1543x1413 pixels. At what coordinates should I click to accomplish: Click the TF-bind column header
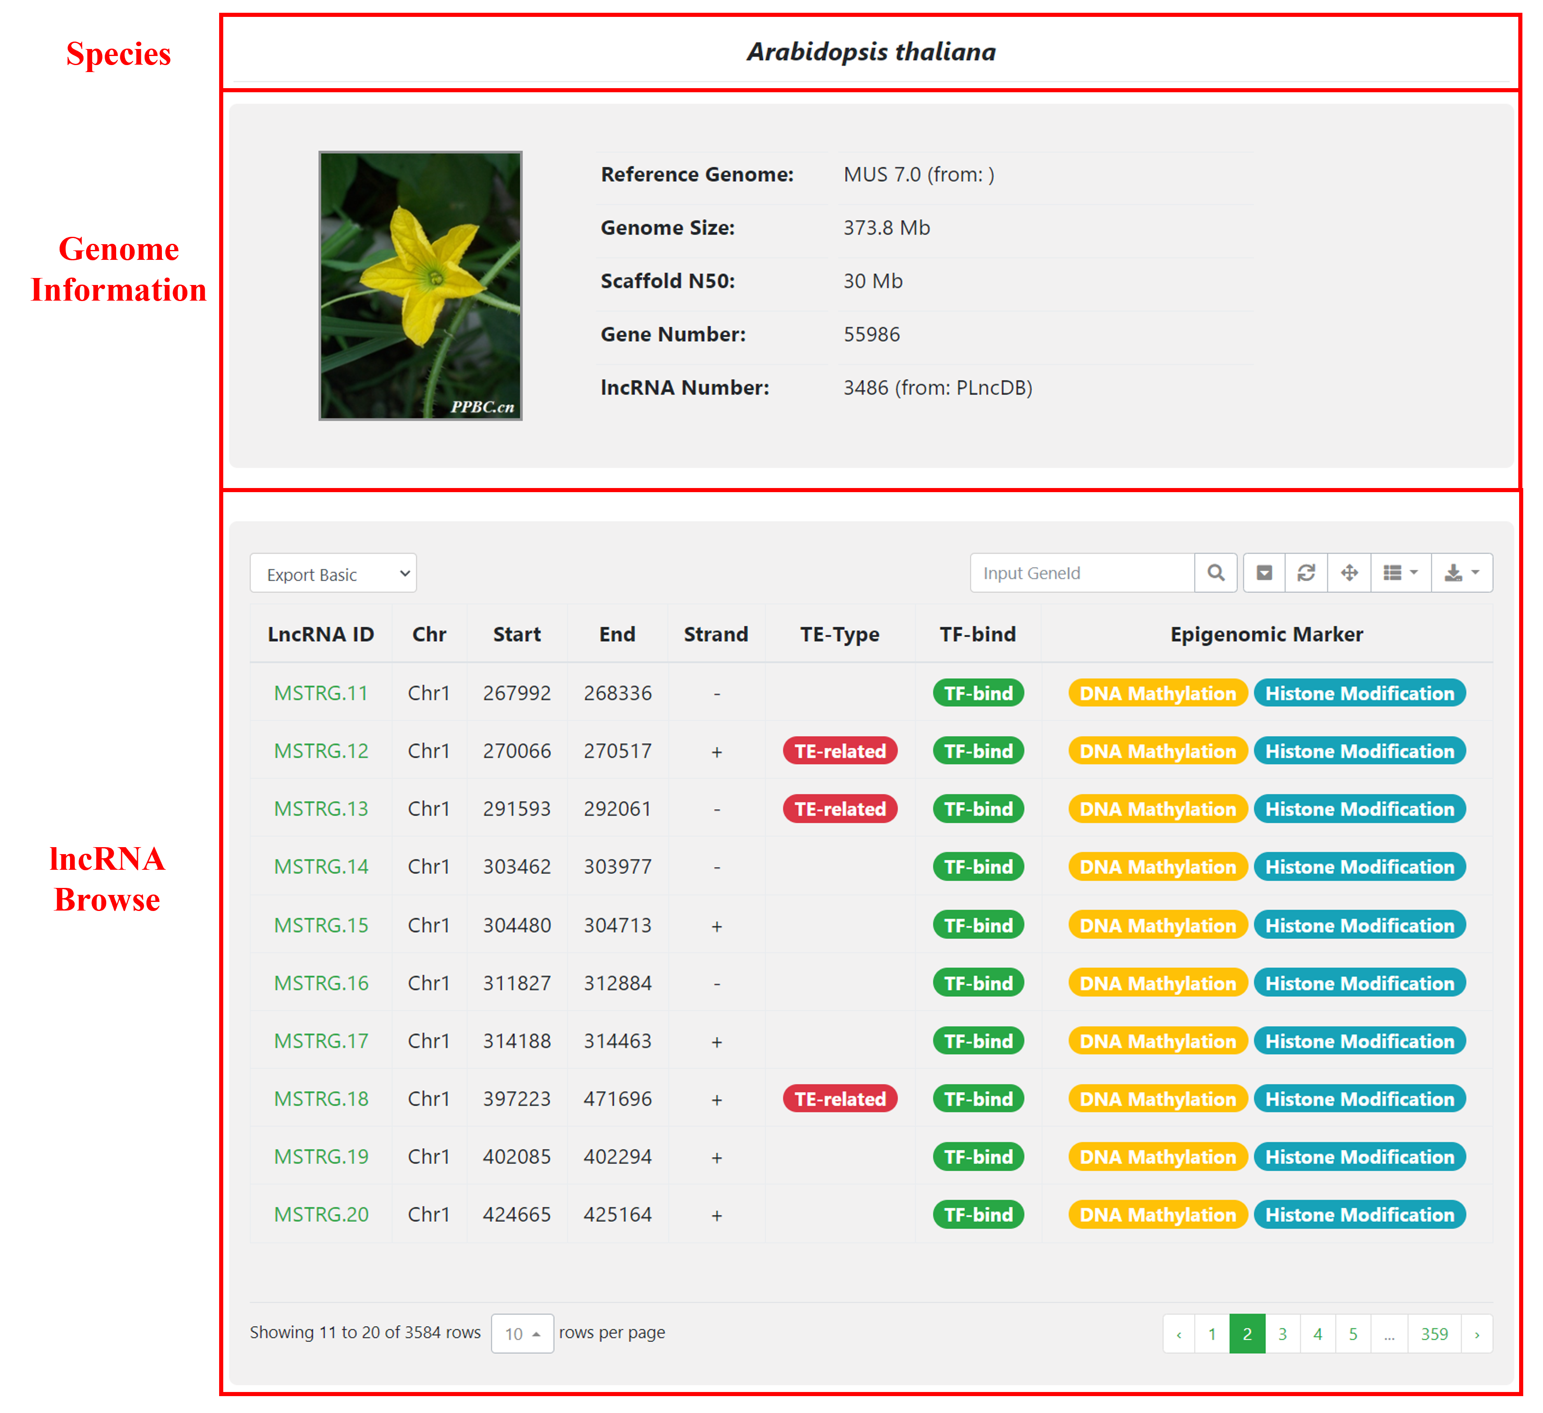[978, 635]
